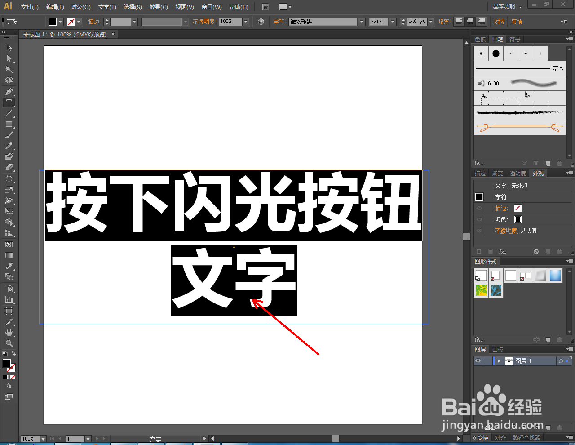The width and height of the screenshot is (575, 445).
Task: Select the Pen tool
Action: pos(9,91)
